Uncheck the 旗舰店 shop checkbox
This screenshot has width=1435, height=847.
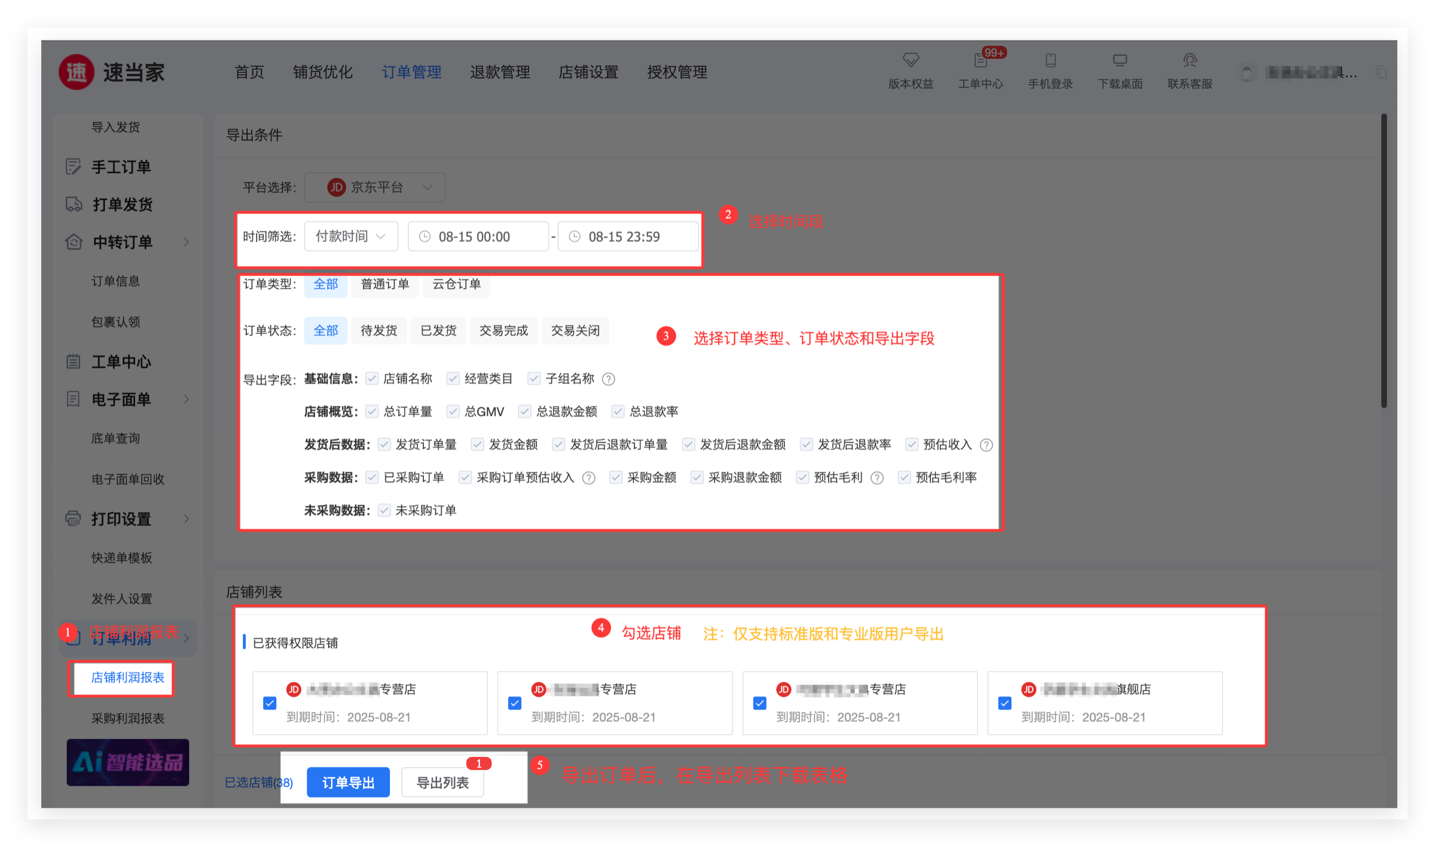(x=1005, y=703)
